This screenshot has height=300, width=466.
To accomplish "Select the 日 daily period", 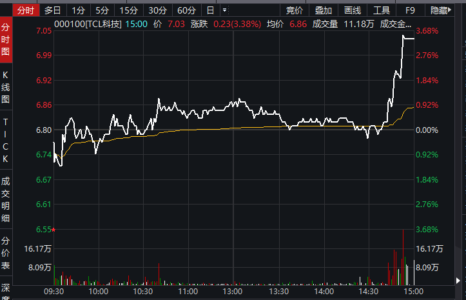I will coord(210,10).
